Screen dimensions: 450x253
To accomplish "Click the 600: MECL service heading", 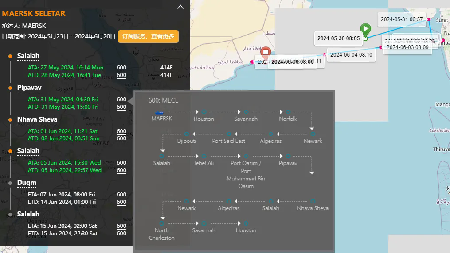I will tap(163, 100).
